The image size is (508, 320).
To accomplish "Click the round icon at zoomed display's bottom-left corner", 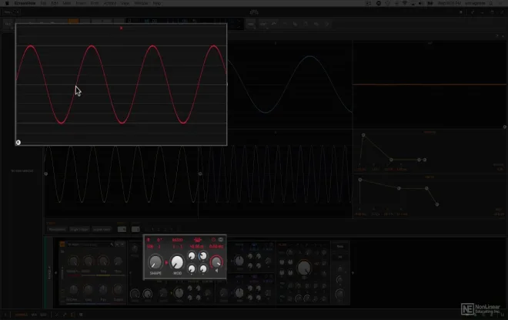I will tap(18, 143).
